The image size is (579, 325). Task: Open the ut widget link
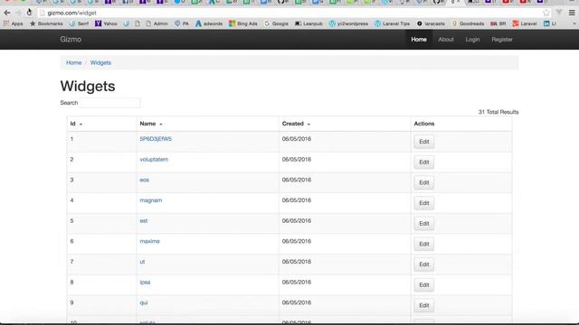coord(142,262)
